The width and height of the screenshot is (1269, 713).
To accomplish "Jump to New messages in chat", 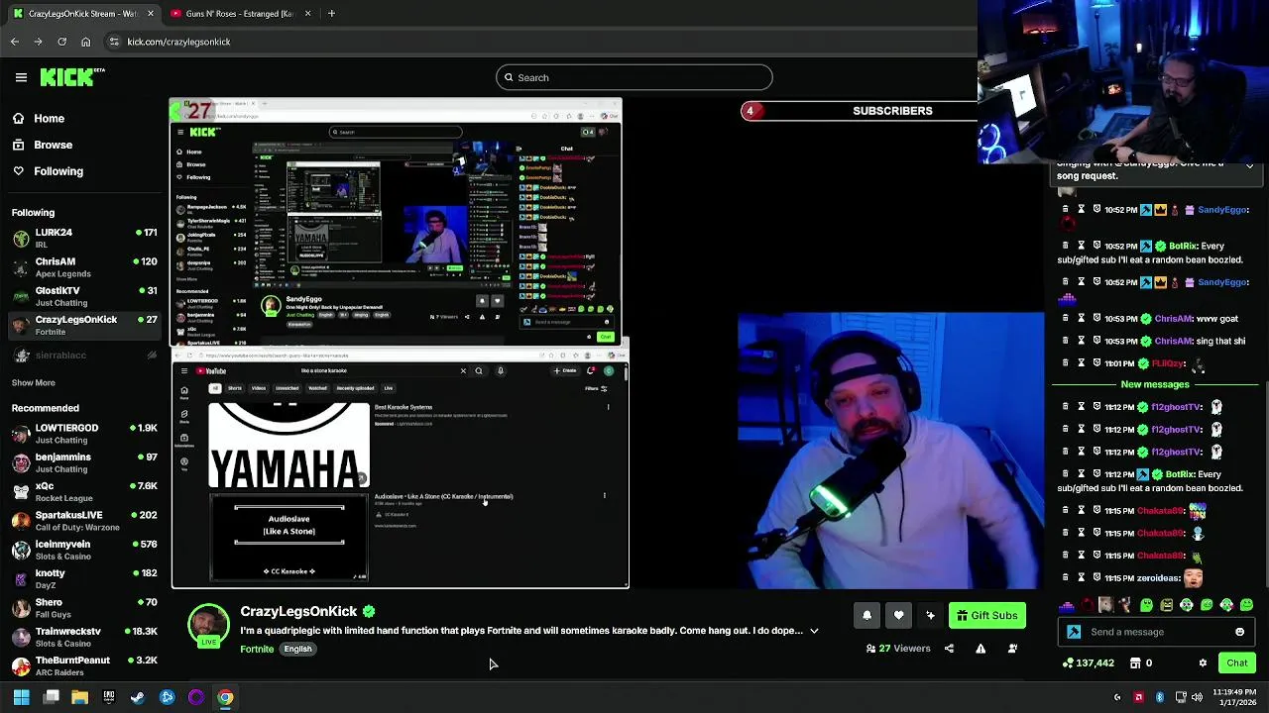I will coord(1155,384).
